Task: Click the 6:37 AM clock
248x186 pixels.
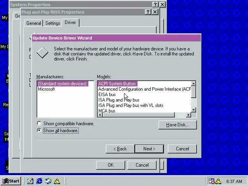Action: (x=234, y=181)
